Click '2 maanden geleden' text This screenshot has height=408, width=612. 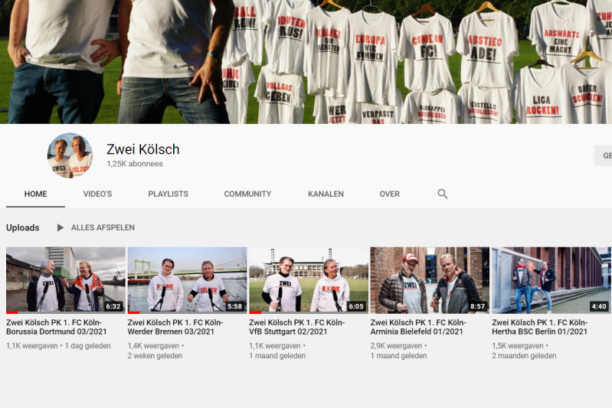(x=524, y=356)
